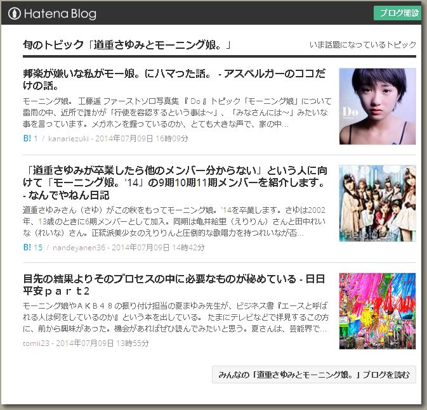This screenshot has height=410, width=427.
Task: Click B! 1 bookmark count for kanariezuki post
Action: 30,139
